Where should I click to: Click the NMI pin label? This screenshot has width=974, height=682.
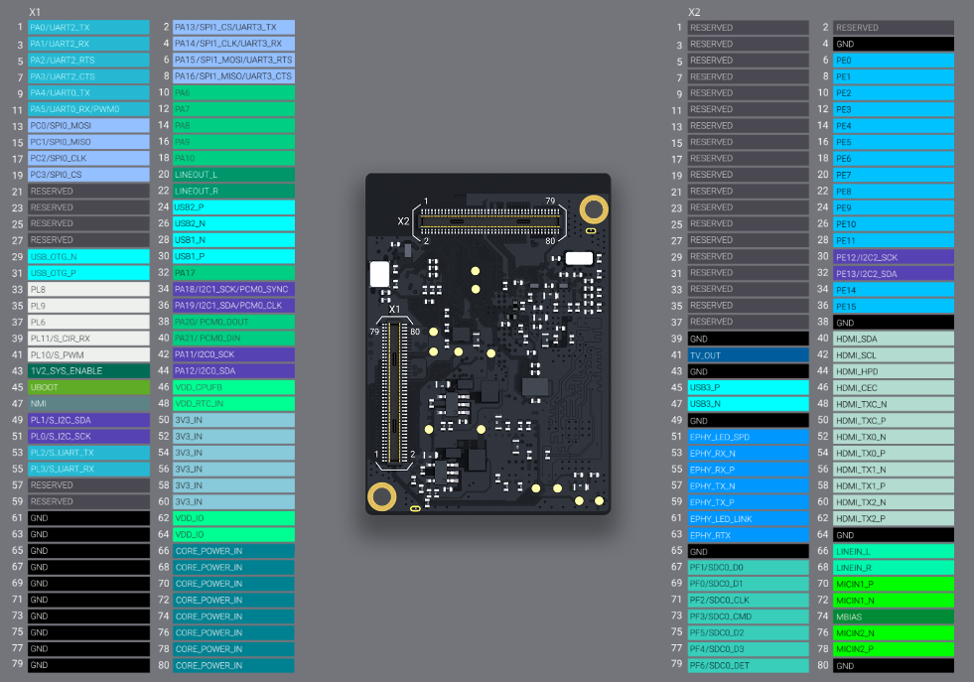coord(88,404)
